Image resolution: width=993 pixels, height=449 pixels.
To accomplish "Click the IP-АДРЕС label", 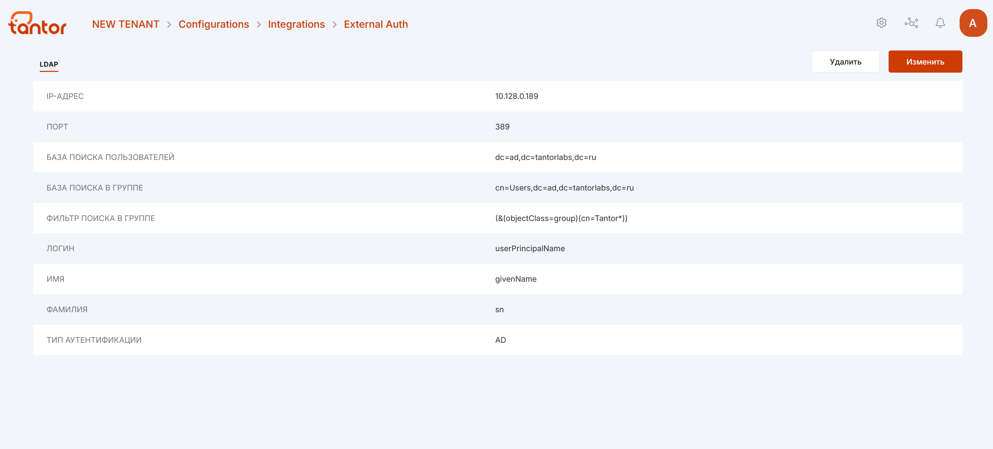I will [65, 96].
